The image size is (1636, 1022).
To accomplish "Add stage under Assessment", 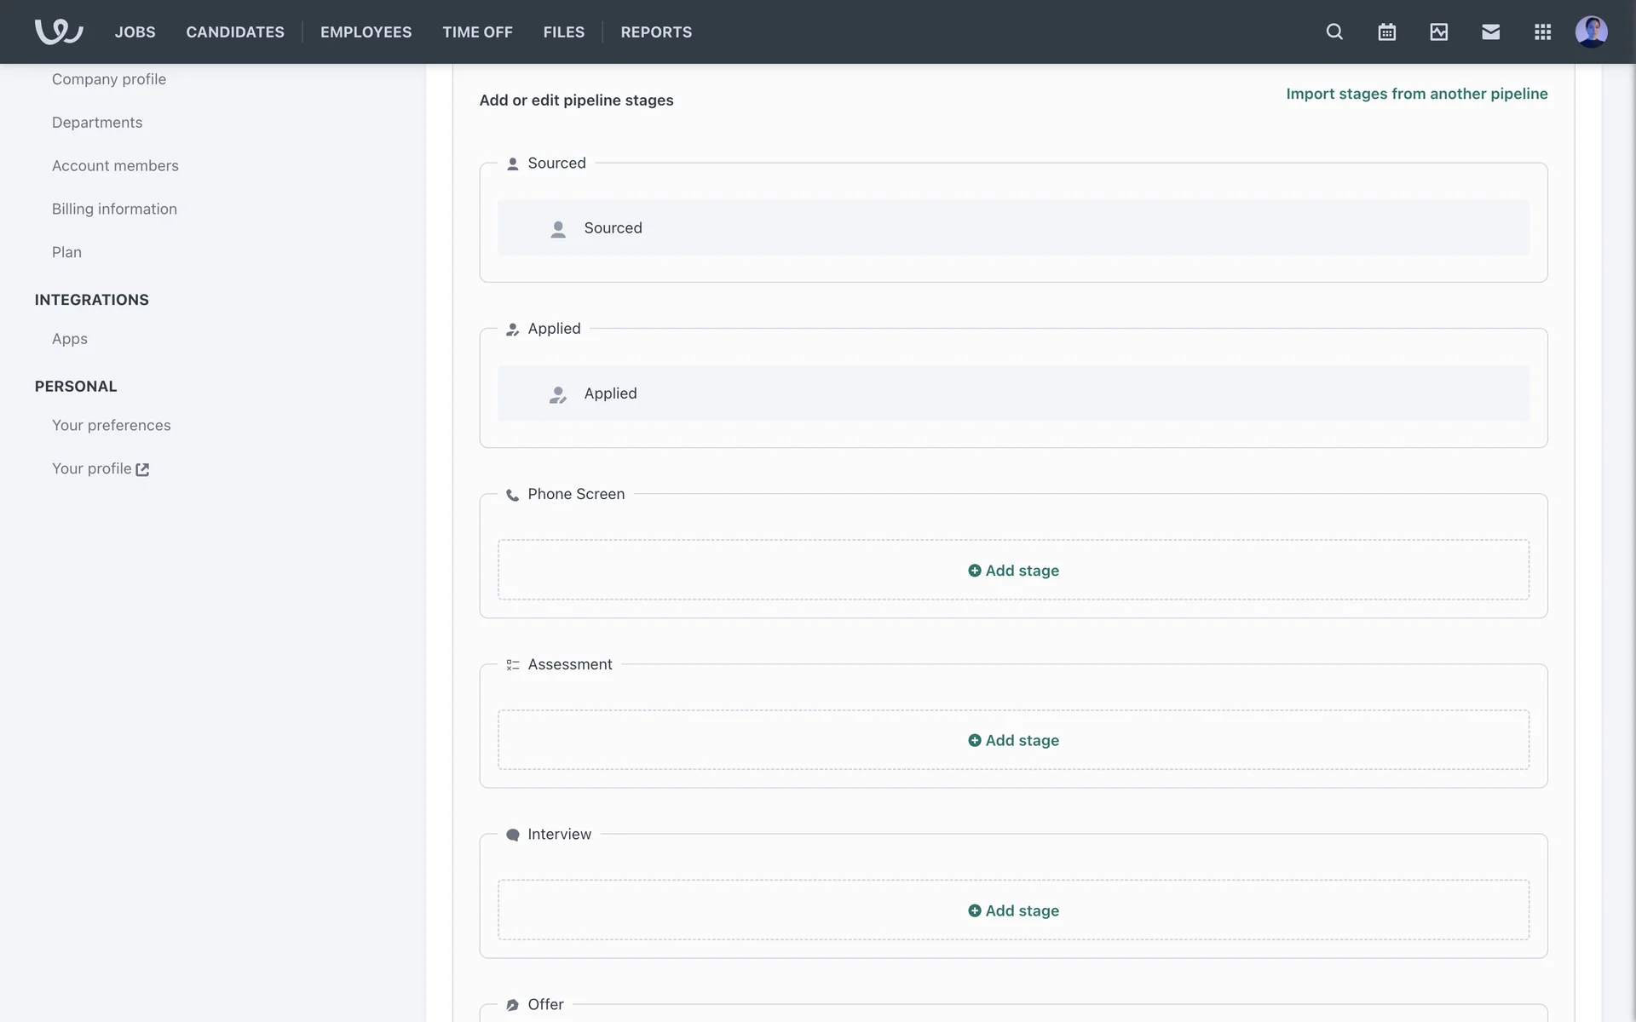I will pos(1013,740).
